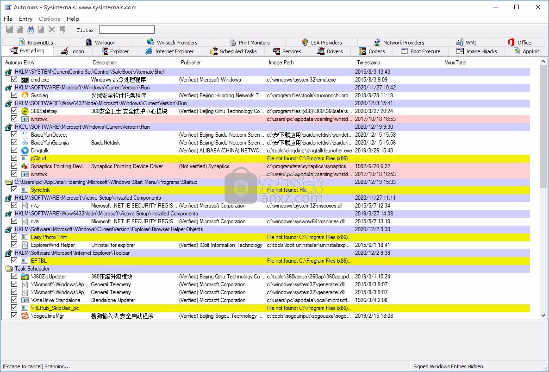
Task: Switch to the Logon tab
Action: 73,51
